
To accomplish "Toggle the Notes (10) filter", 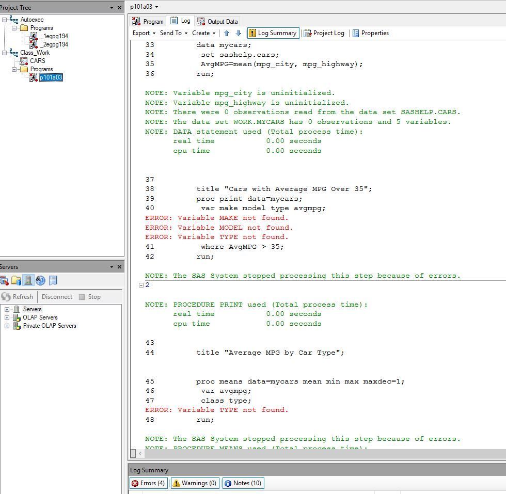I will (243, 483).
